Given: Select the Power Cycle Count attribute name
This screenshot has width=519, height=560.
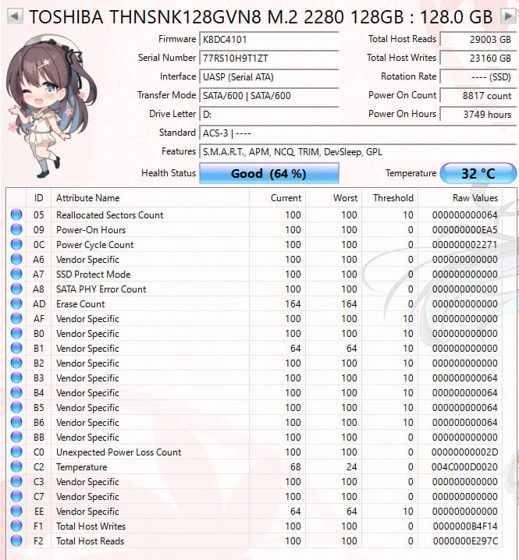Looking at the screenshot, I should point(94,245).
